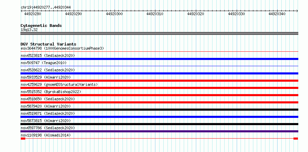Screen dimensions: 308x152
Task: Click the 44920310 ruler coordinate
Action: pyautogui.click(x=155, y=14)
